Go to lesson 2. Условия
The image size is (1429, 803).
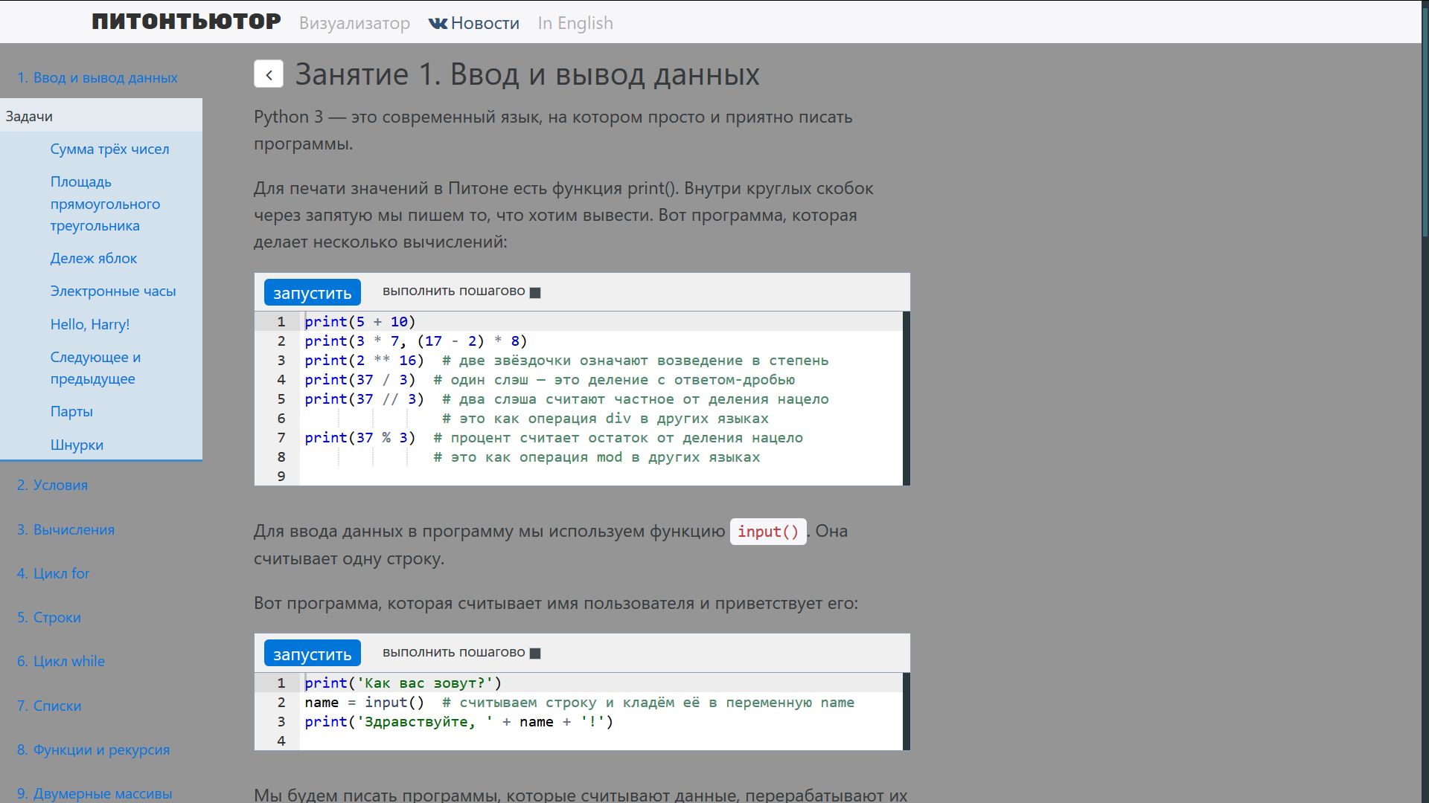[x=52, y=485]
